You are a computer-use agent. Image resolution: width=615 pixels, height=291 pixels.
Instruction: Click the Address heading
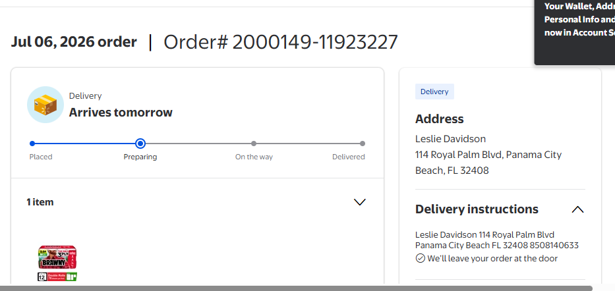[439, 119]
